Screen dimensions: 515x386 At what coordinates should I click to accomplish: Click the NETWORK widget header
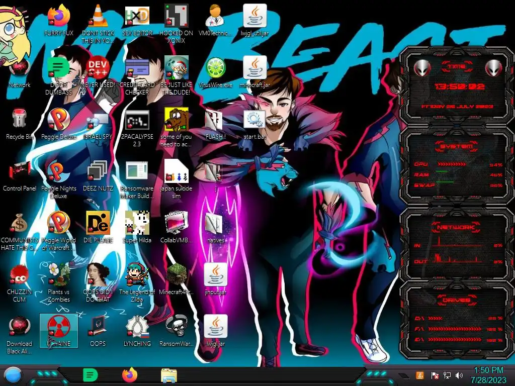click(456, 227)
